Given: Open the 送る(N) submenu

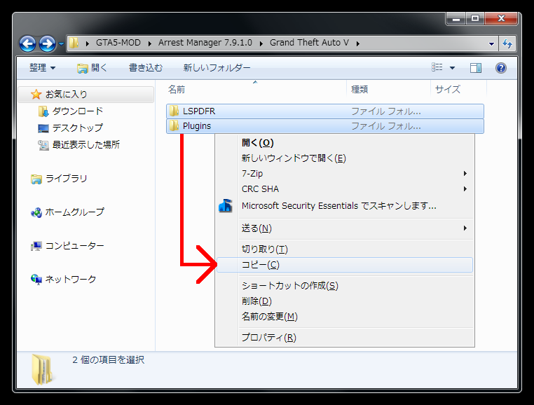Looking at the screenshot, I should coord(345,228).
